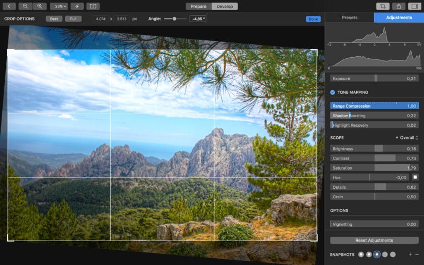
Task: Open the Scope Overall dropdown
Action: click(407, 138)
